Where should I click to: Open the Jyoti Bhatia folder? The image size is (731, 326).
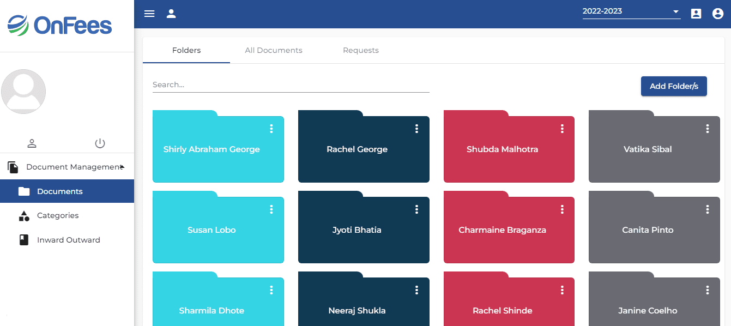357,230
